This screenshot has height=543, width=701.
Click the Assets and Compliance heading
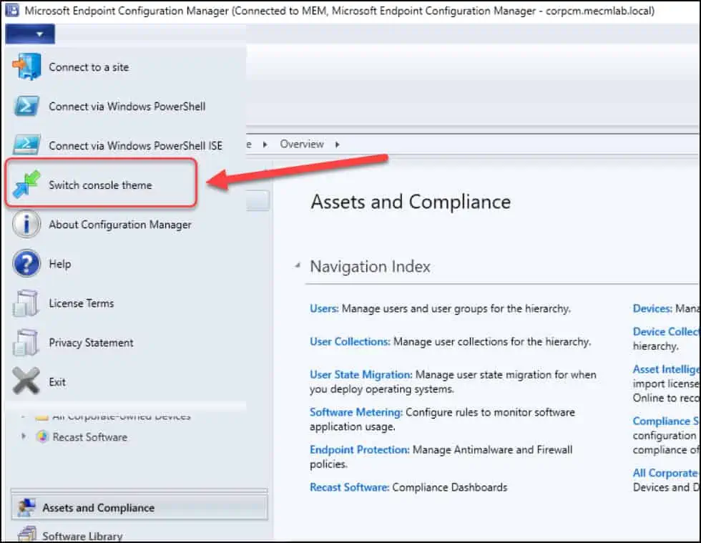click(x=411, y=202)
